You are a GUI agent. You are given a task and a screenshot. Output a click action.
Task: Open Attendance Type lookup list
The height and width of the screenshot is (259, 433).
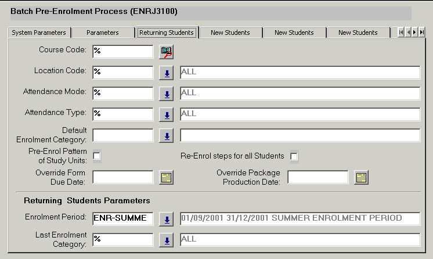167,114
